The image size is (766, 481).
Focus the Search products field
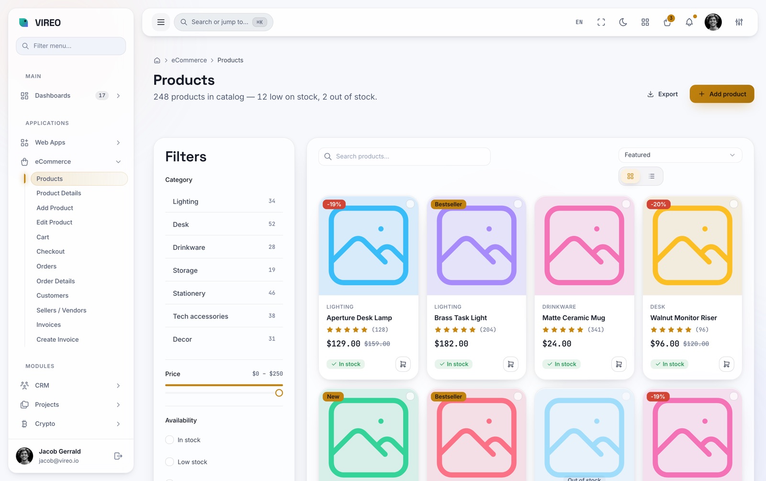click(x=405, y=157)
